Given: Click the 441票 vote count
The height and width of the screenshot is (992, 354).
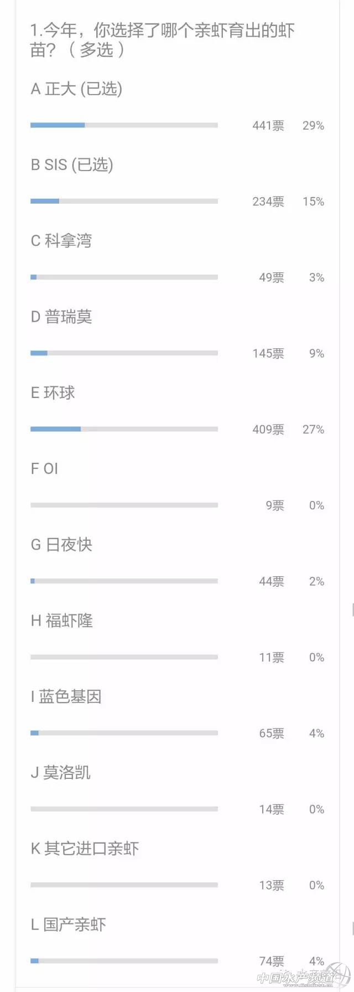Looking at the screenshot, I should click(268, 126).
